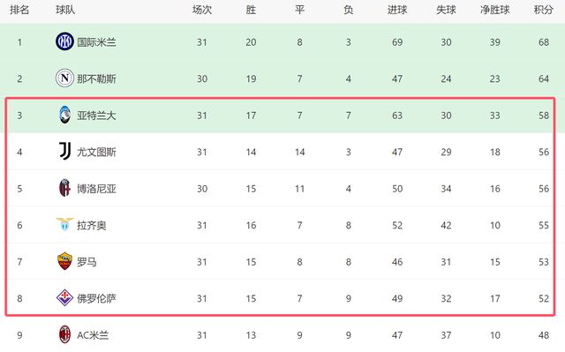This screenshot has width=565, height=352.
Task: Select the AS Roma crest
Action: (x=64, y=261)
